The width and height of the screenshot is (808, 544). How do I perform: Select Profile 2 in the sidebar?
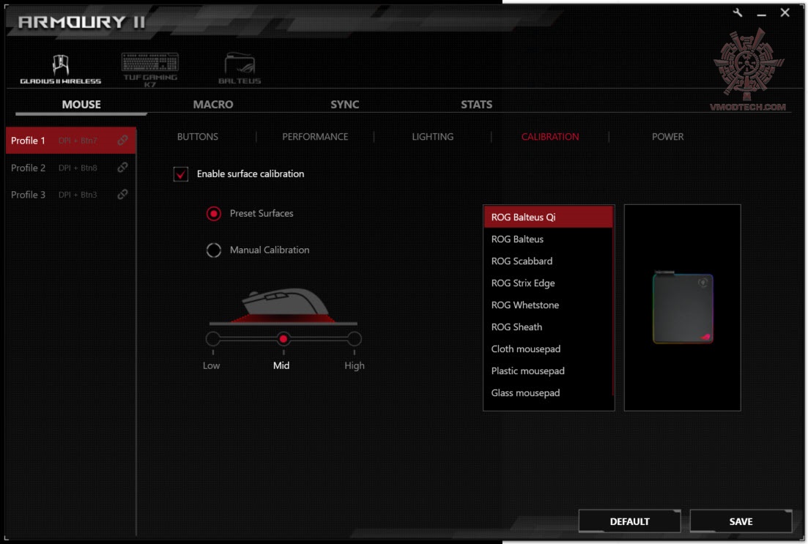71,168
